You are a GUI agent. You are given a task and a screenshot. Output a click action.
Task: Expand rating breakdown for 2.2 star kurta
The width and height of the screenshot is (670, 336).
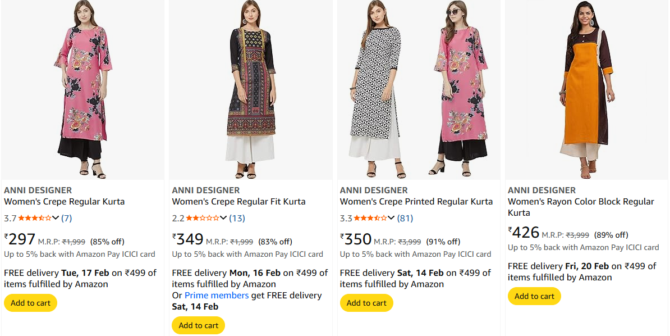pos(223,218)
